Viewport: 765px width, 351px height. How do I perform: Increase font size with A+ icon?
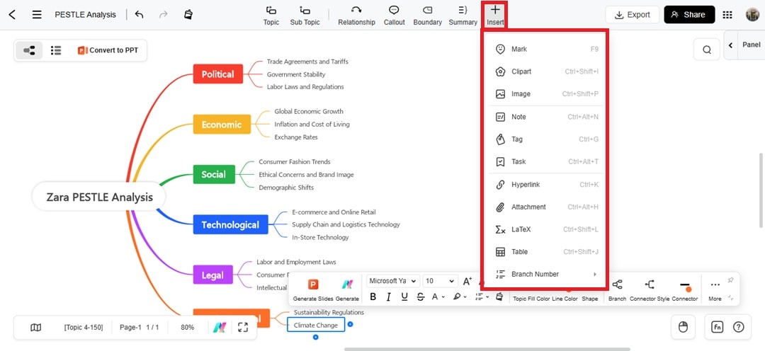[467, 281]
